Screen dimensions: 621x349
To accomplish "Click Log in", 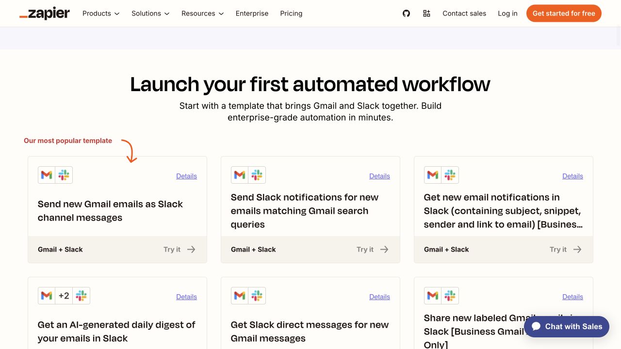I will (507, 14).
